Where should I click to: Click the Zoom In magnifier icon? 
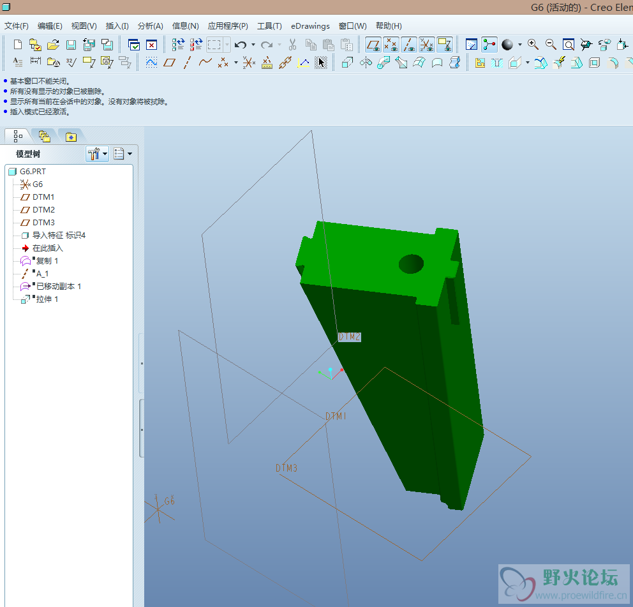click(533, 45)
